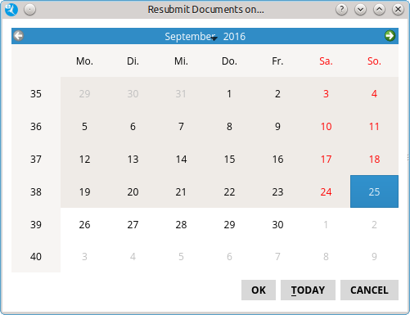Click the Mo. weekday header

[x=84, y=61]
